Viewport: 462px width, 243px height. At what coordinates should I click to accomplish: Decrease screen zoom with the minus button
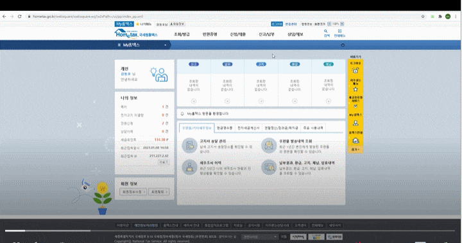pyautogui.click(x=329, y=24)
